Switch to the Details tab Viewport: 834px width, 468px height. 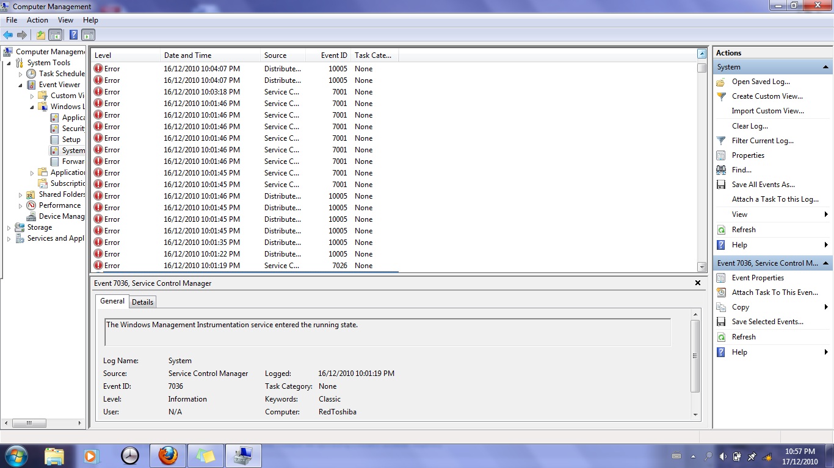click(142, 302)
